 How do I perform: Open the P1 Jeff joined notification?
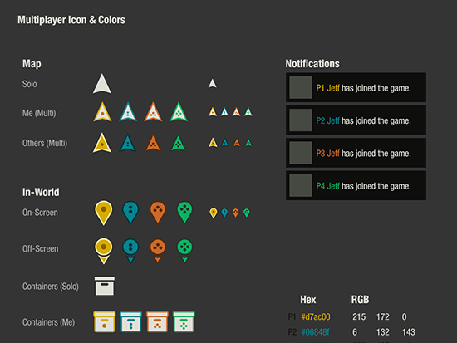(356, 87)
